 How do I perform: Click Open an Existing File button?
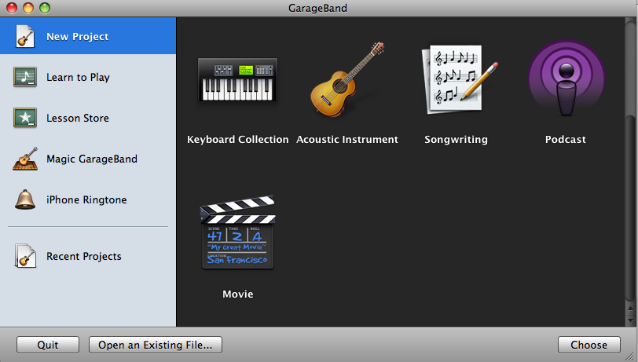[156, 345]
